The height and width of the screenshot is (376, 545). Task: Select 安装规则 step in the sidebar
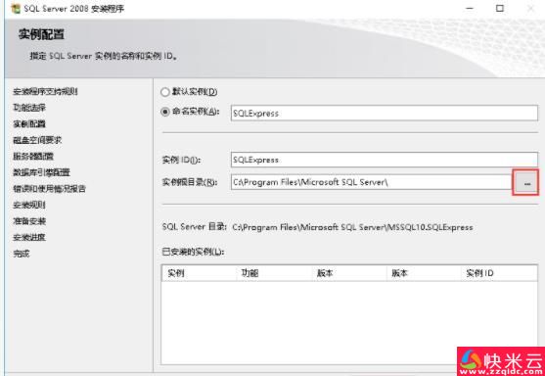tap(29, 206)
